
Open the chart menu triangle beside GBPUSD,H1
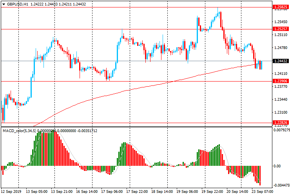[x=4, y=4]
